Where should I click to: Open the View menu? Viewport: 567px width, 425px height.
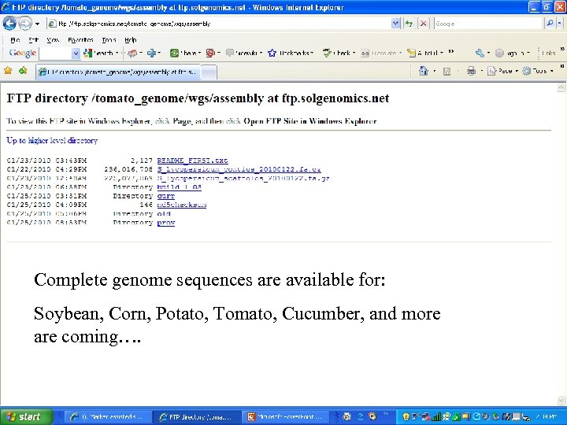pyautogui.click(x=53, y=40)
